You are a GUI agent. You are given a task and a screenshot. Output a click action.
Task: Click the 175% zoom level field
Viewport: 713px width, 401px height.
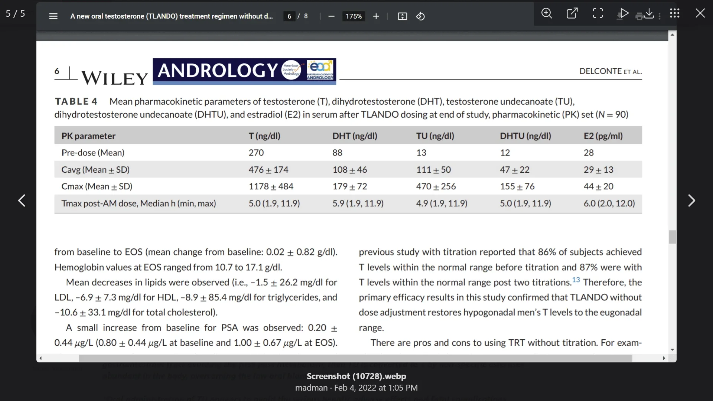pyautogui.click(x=353, y=16)
